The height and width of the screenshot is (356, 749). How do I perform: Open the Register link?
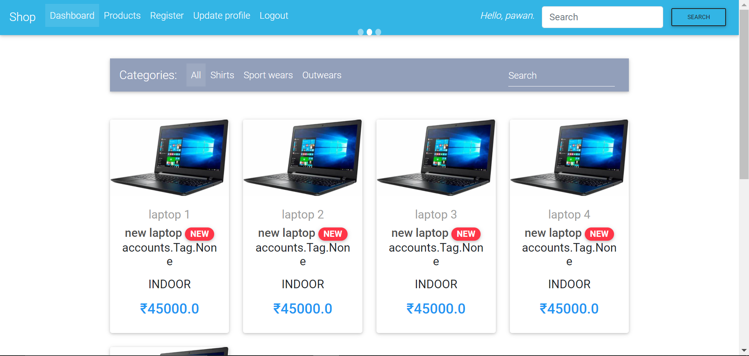pyautogui.click(x=167, y=16)
